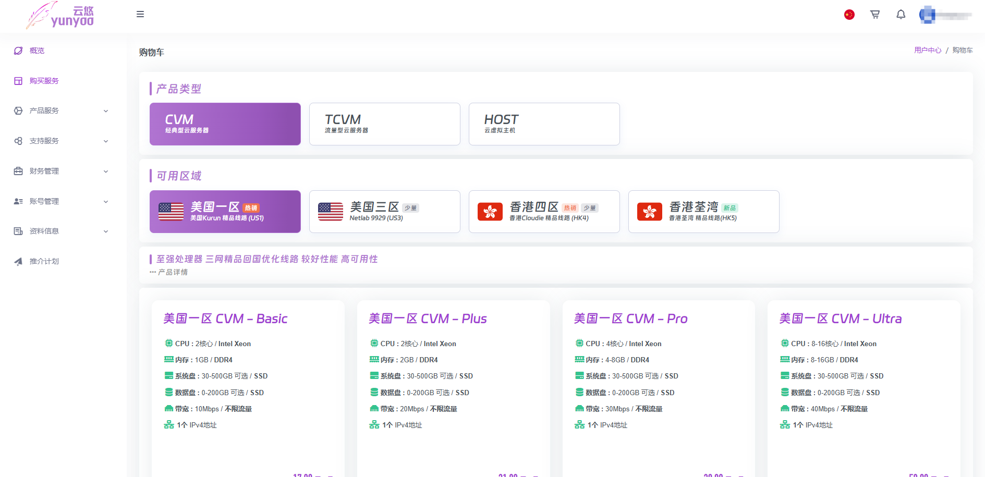The image size is (985, 477).
Task: Click the data disk icon in Ultra plan
Action: pyautogui.click(x=785, y=392)
